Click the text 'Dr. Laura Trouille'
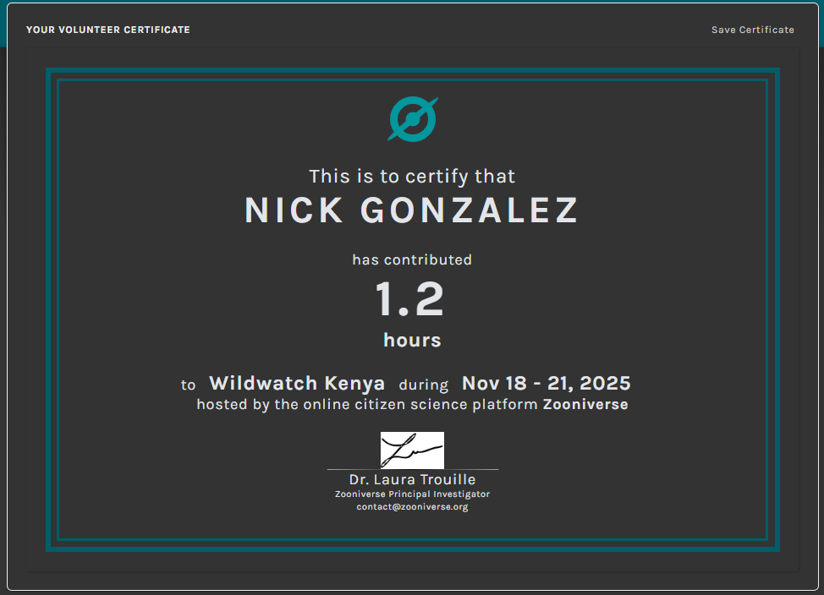824x595 pixels. pos(412,479)
